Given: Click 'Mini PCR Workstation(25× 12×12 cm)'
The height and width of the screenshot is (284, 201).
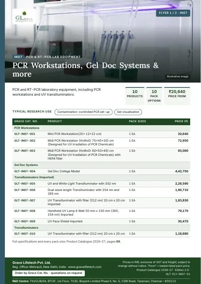Looking at the screenshot, I should [x=74, y=134].
